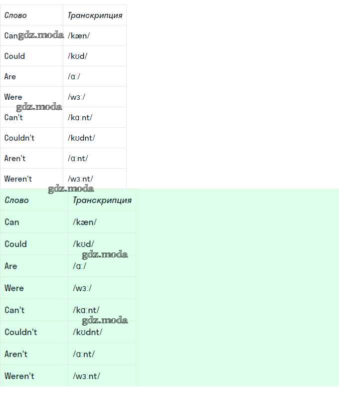Select the "Could" word in the white table
This screenshot has height=404, width=339.
pyautogui.click(x=14, y=56)
